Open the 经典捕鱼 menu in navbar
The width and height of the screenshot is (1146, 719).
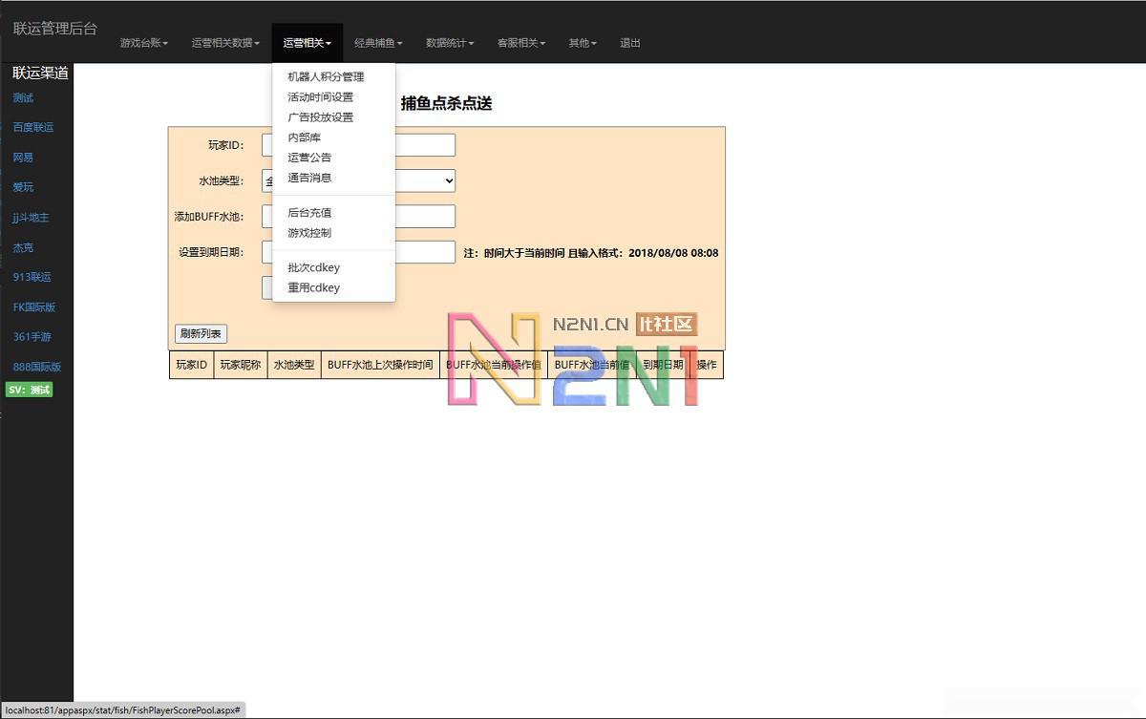[378, 43]
